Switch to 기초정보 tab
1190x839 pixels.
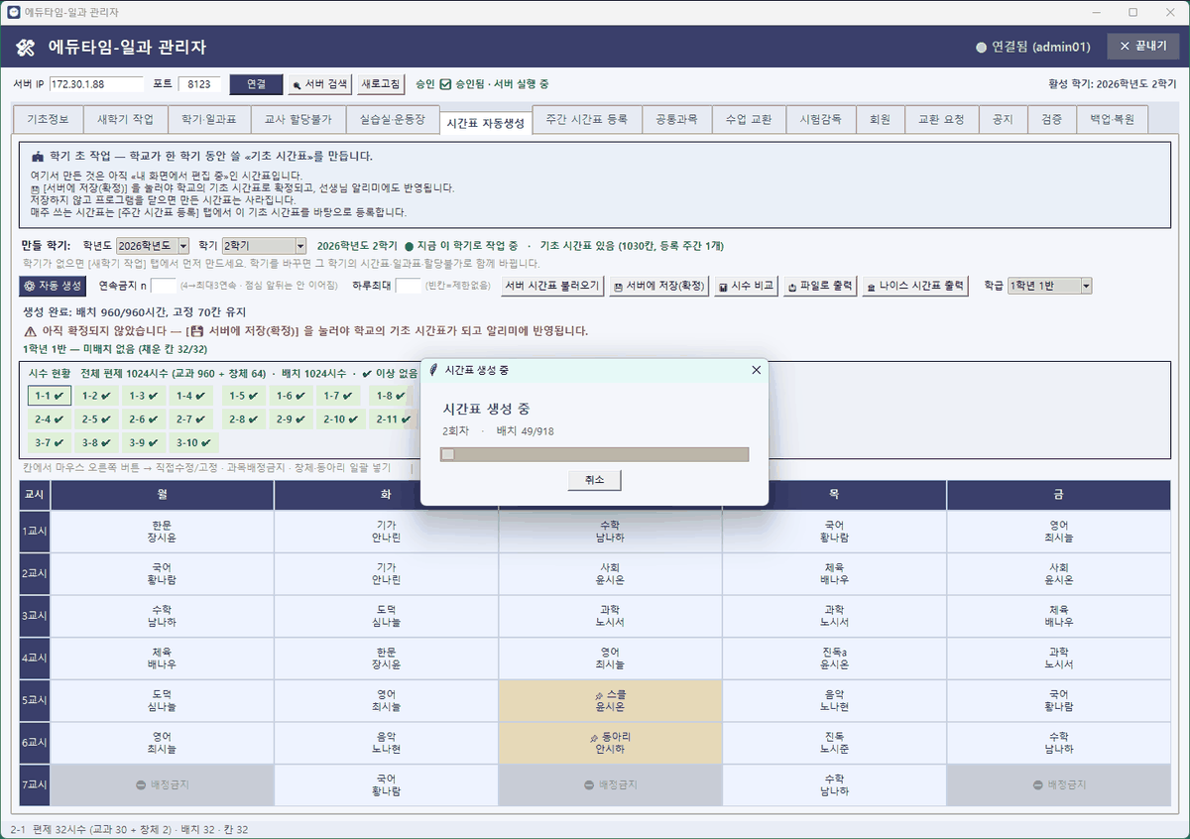pyautogui.click(x=48, y=119)
